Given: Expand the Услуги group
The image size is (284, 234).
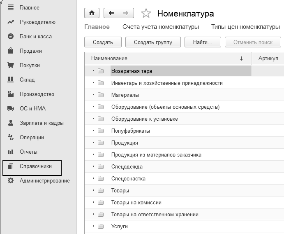Looking at the screenshot, I should tap(94, 227).
